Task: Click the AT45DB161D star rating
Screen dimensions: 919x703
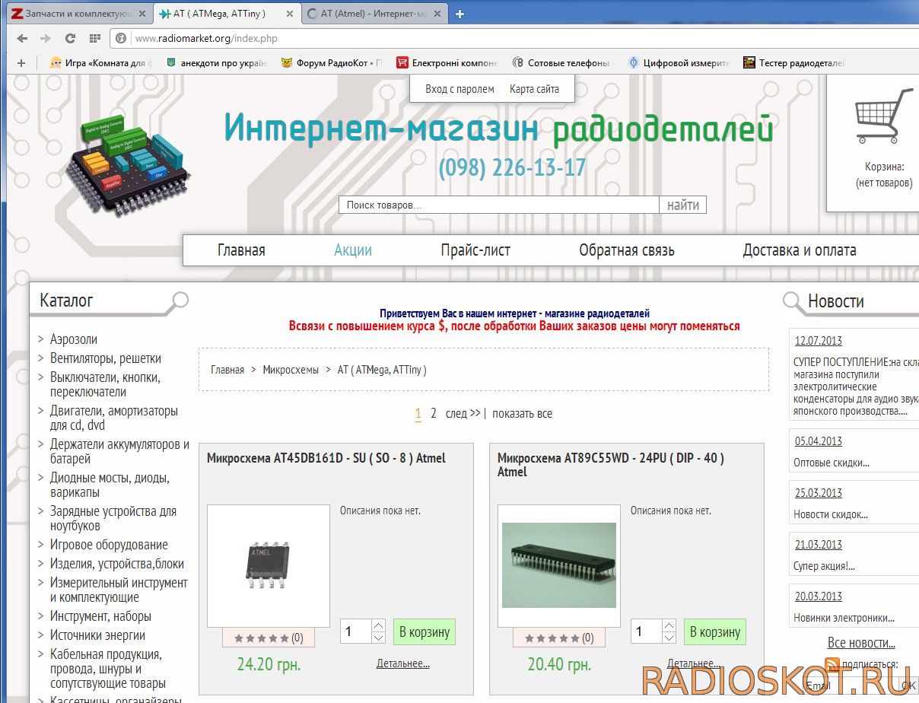Action: tap(262, 638)
